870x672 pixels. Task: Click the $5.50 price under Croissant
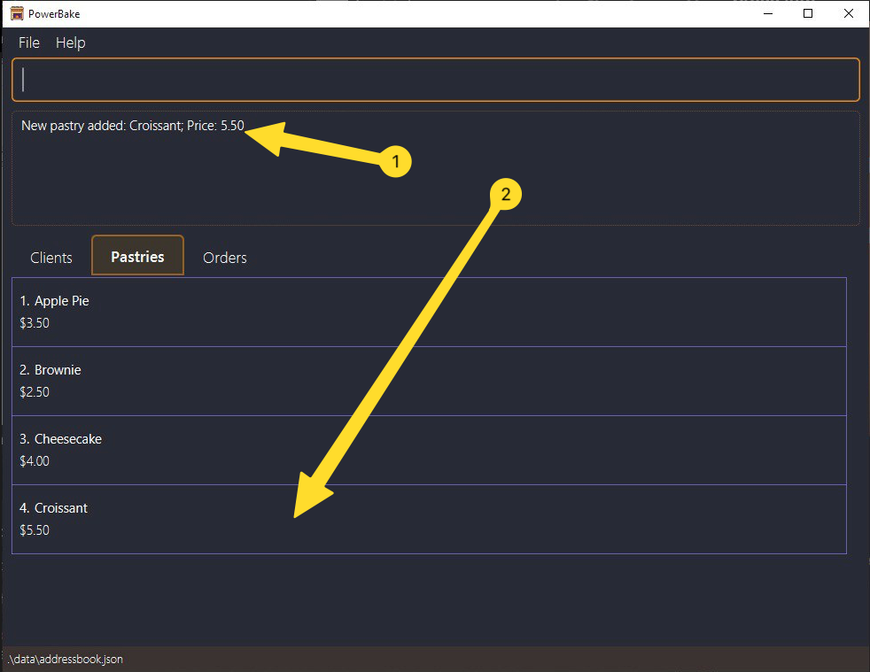[35, 530]
